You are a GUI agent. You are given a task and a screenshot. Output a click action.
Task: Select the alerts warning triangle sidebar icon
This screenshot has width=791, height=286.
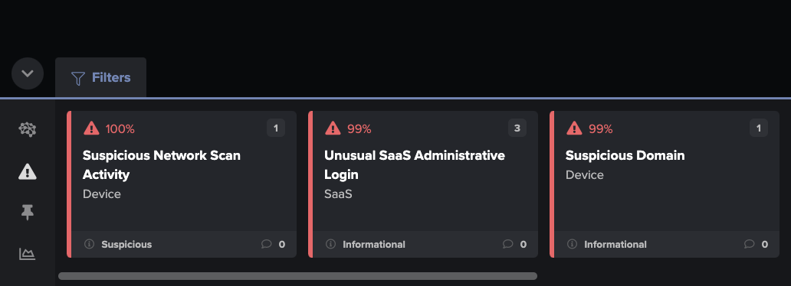click(x=28, y=172)
